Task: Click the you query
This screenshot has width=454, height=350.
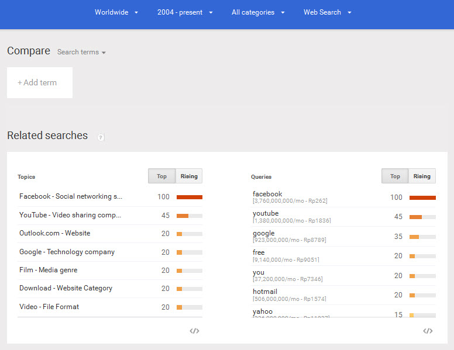Action: (x=258, y=272)
